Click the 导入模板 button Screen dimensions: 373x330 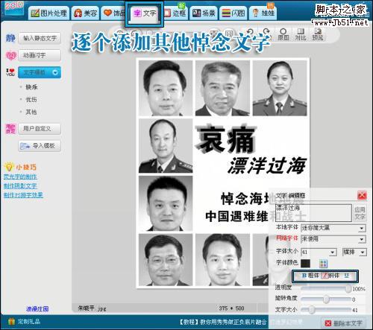point(40,146)
